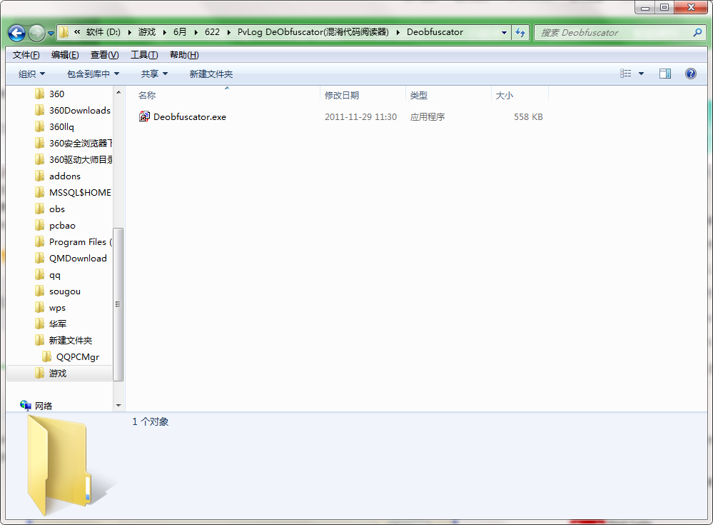Select the 游戏 folder in tree
The image size is (713, 525).
point(59,373)
